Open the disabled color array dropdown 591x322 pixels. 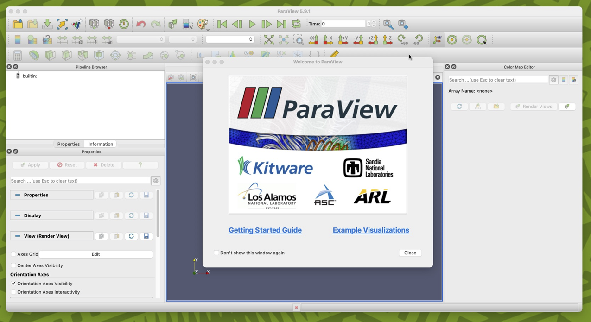coord(141,39)
